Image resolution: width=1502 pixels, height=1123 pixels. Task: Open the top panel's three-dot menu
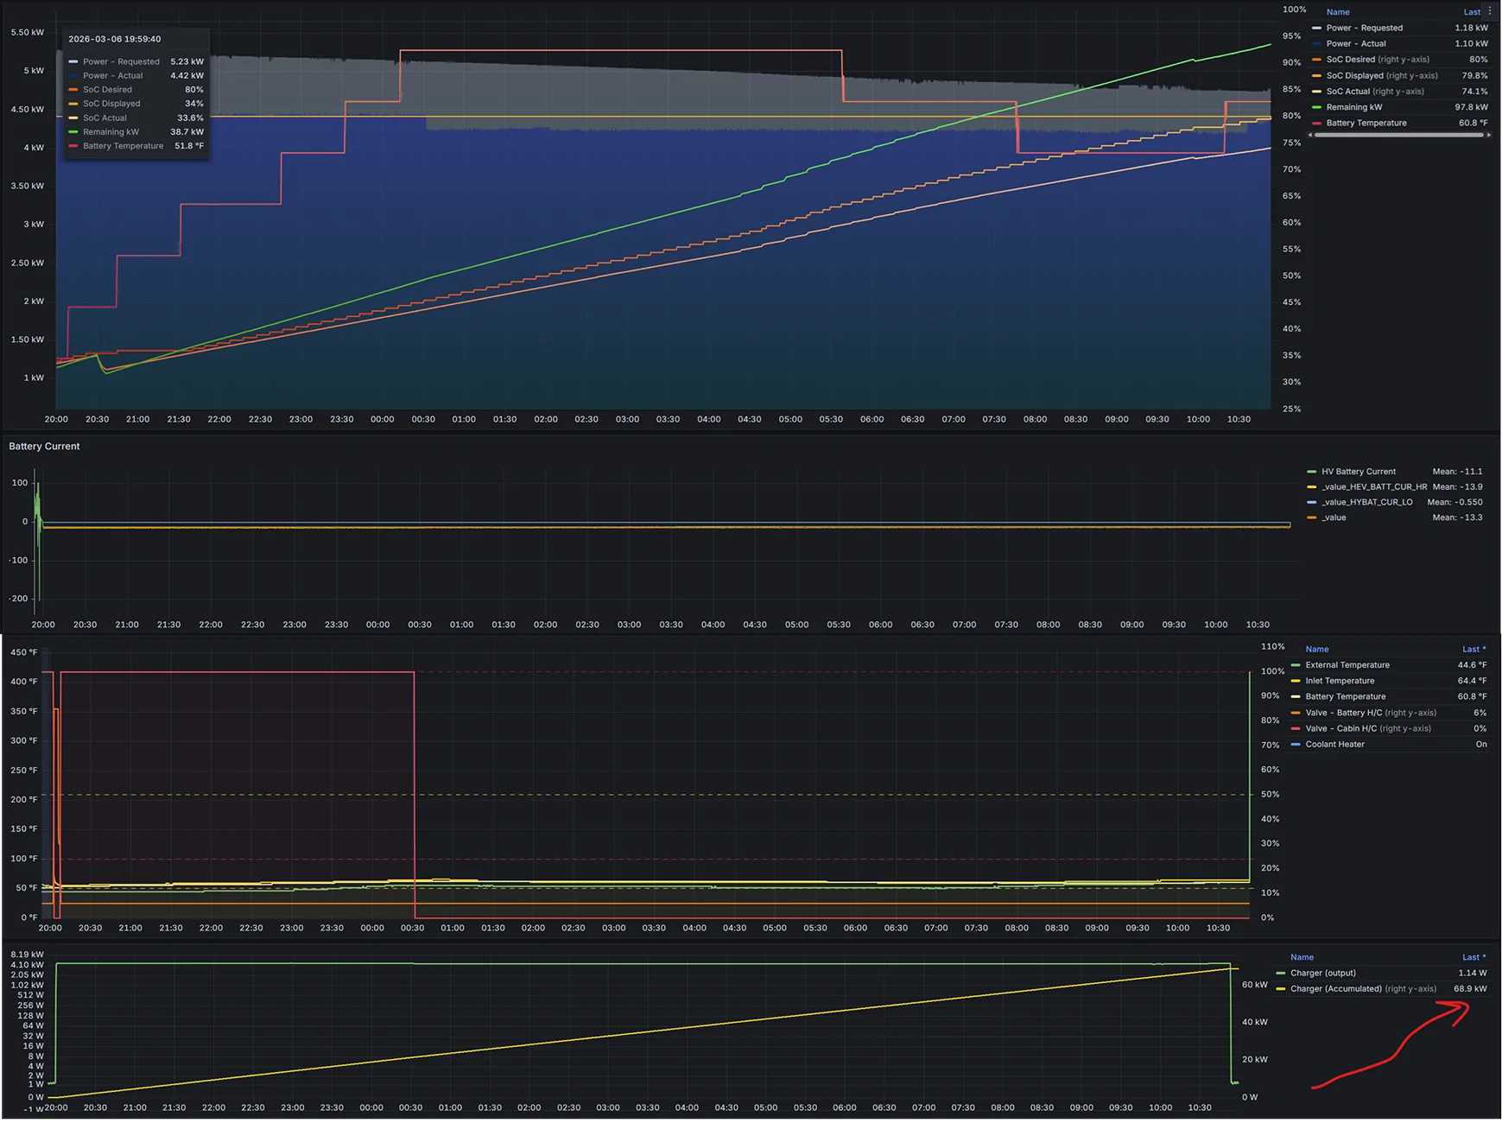[x=1490, y=11]
